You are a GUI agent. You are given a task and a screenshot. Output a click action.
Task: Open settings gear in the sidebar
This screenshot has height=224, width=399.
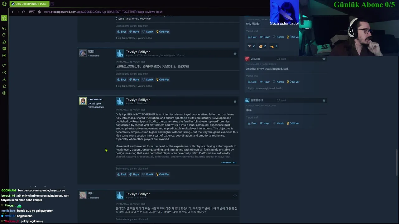4,93
